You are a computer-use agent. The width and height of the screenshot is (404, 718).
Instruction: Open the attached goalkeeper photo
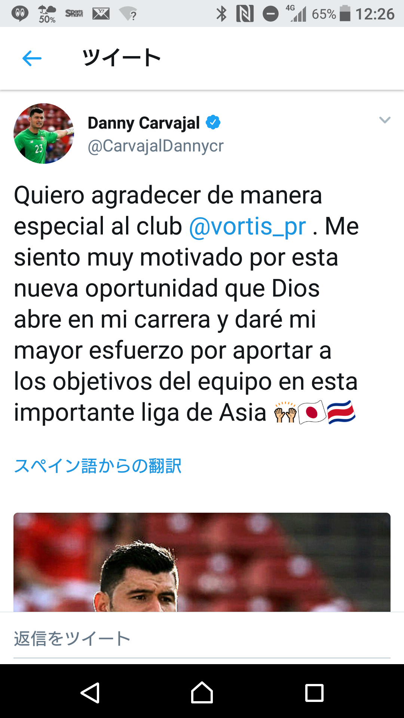202,562
